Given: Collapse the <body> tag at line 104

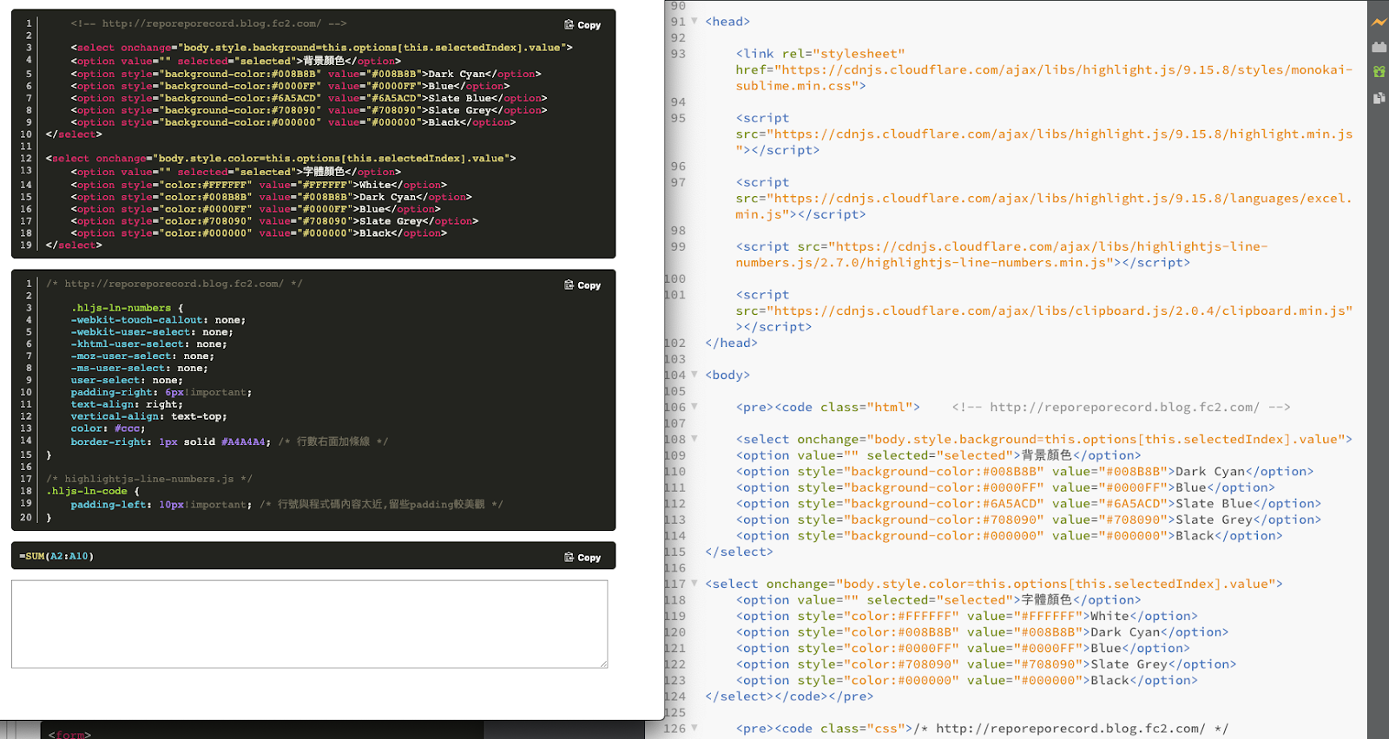Looking at the screenshot, I should [694, 375].
